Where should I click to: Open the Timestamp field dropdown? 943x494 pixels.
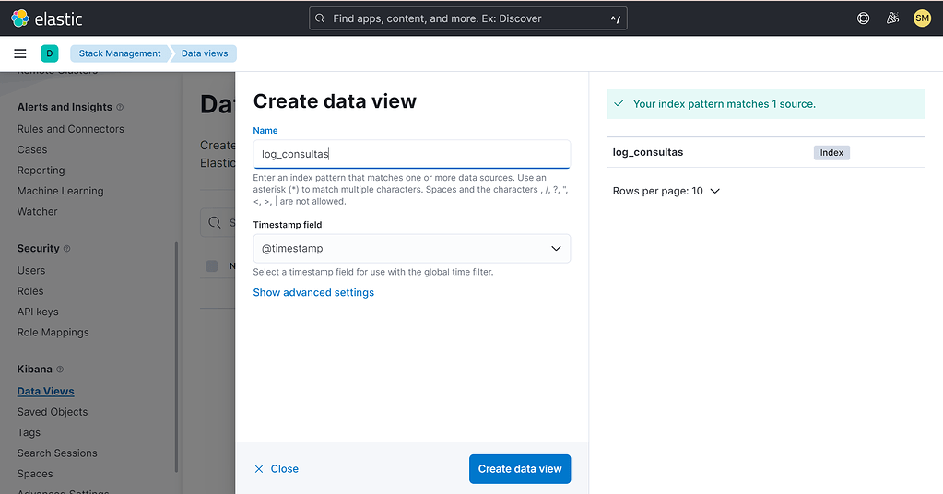411,249
